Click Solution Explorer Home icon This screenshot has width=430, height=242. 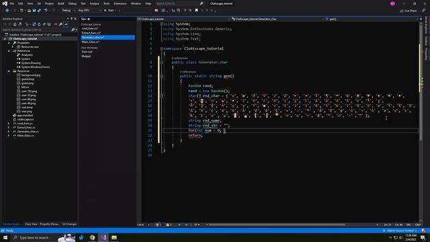(x=15, y=24)
